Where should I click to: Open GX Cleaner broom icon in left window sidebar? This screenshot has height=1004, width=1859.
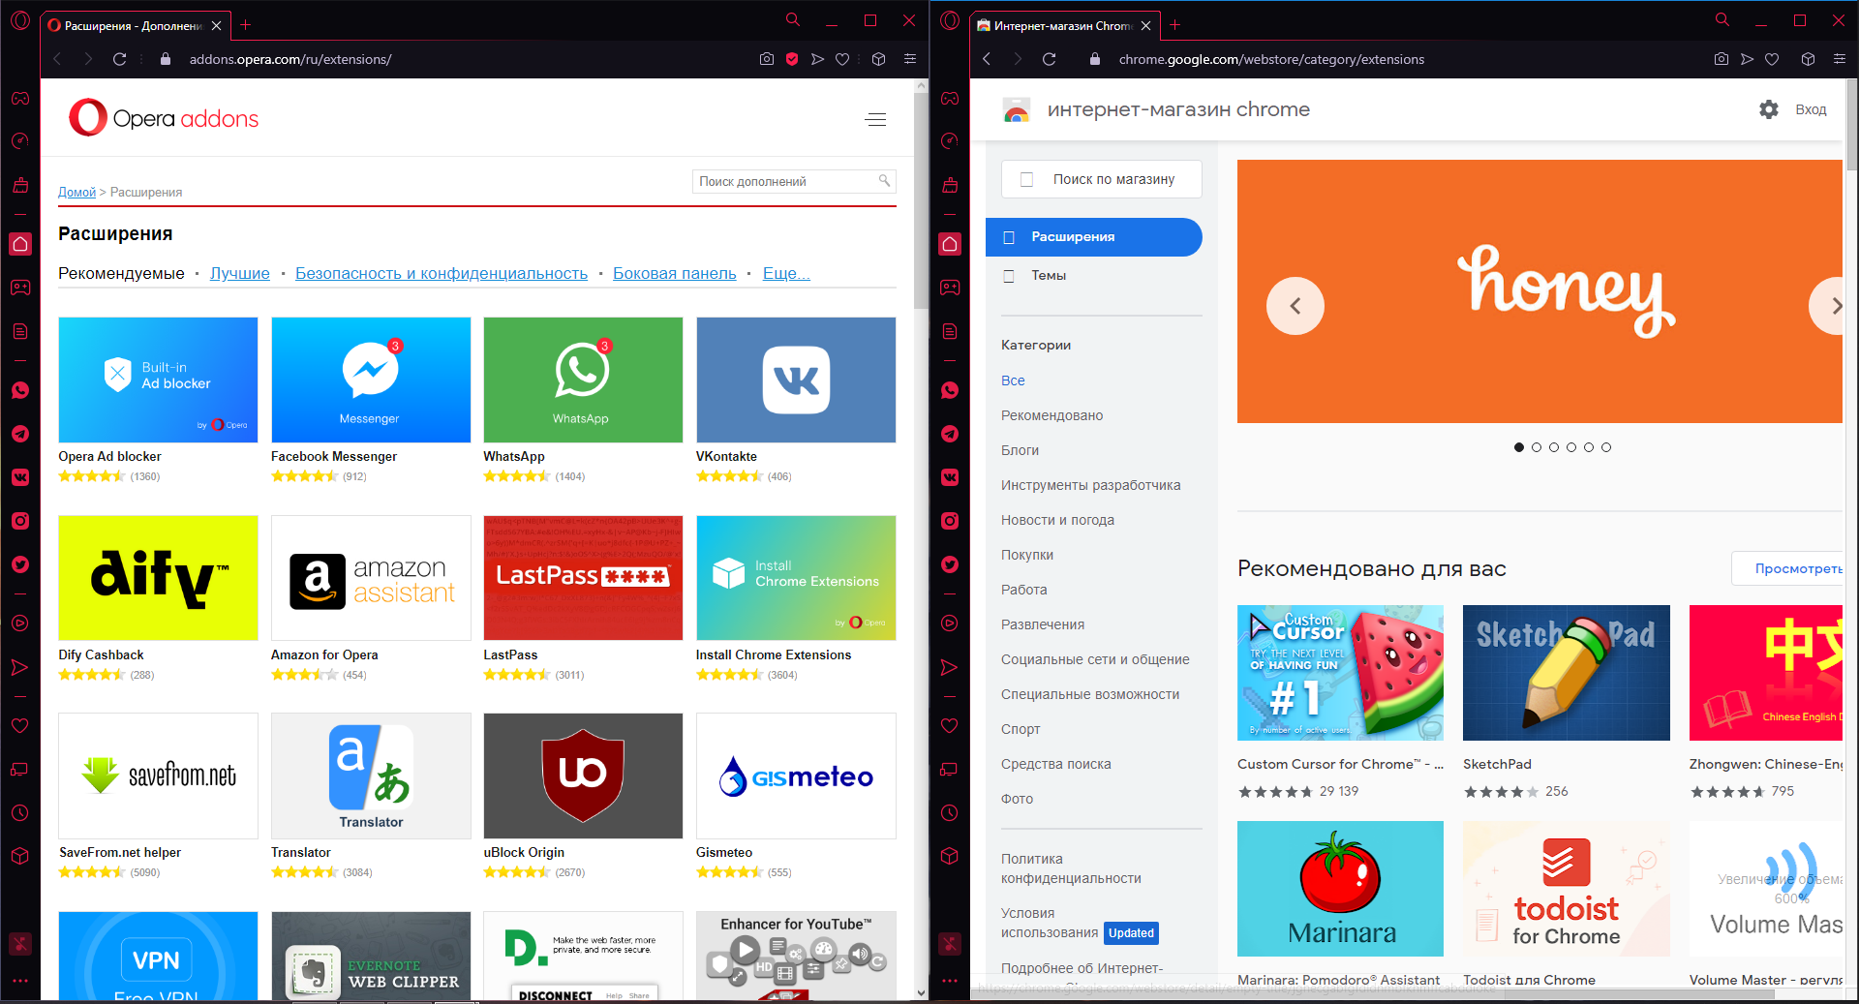(20, 185)
